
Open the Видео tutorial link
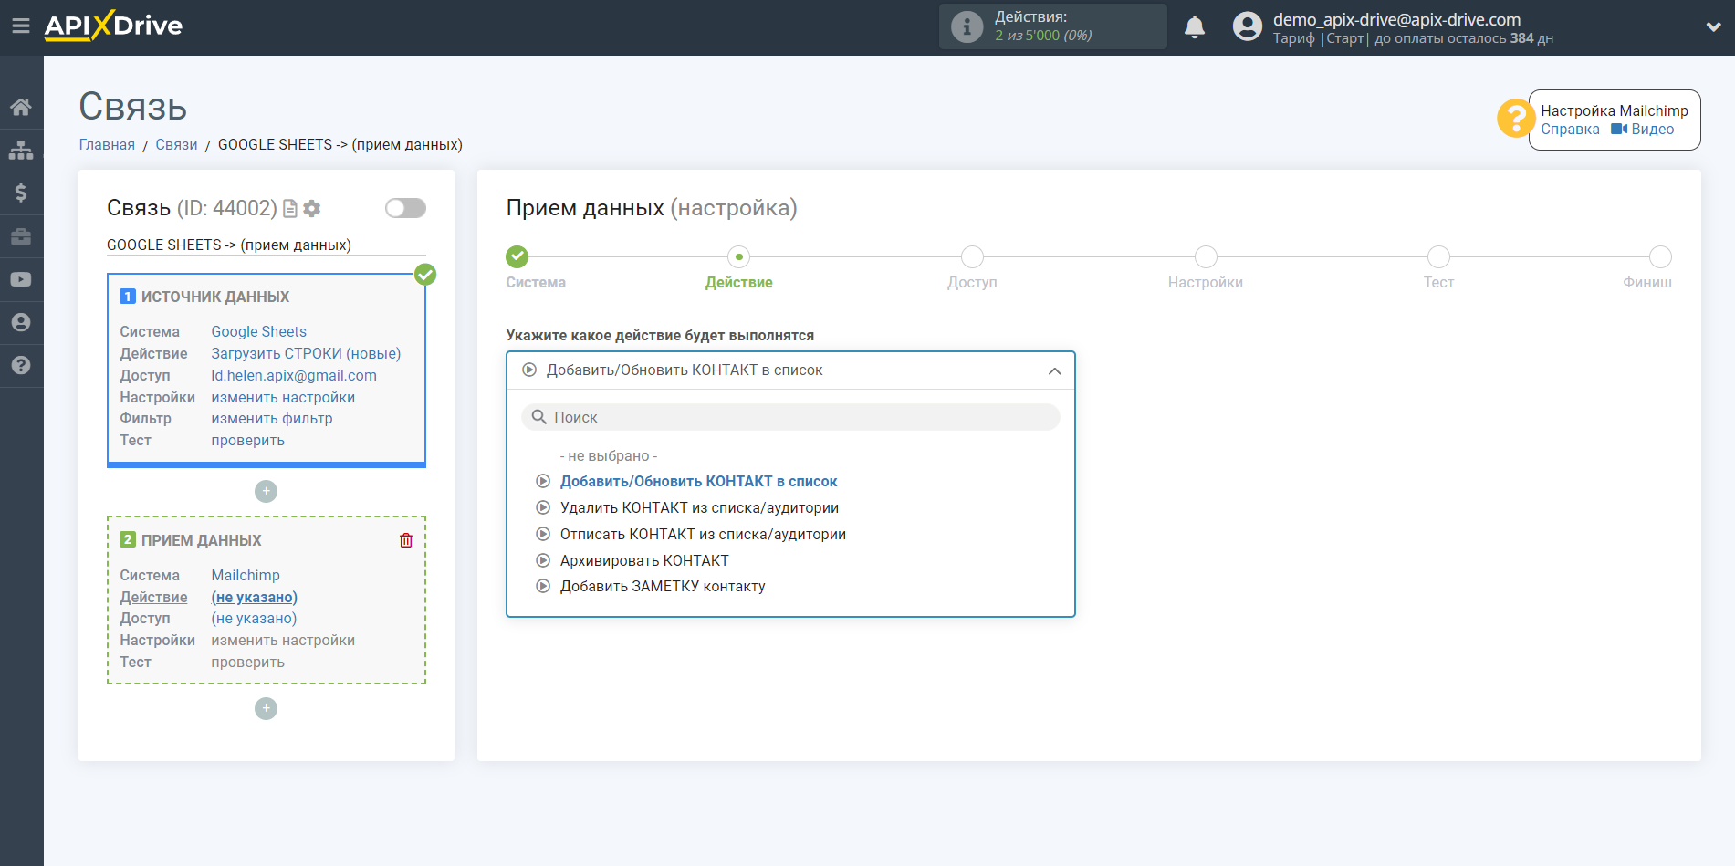1652,130
